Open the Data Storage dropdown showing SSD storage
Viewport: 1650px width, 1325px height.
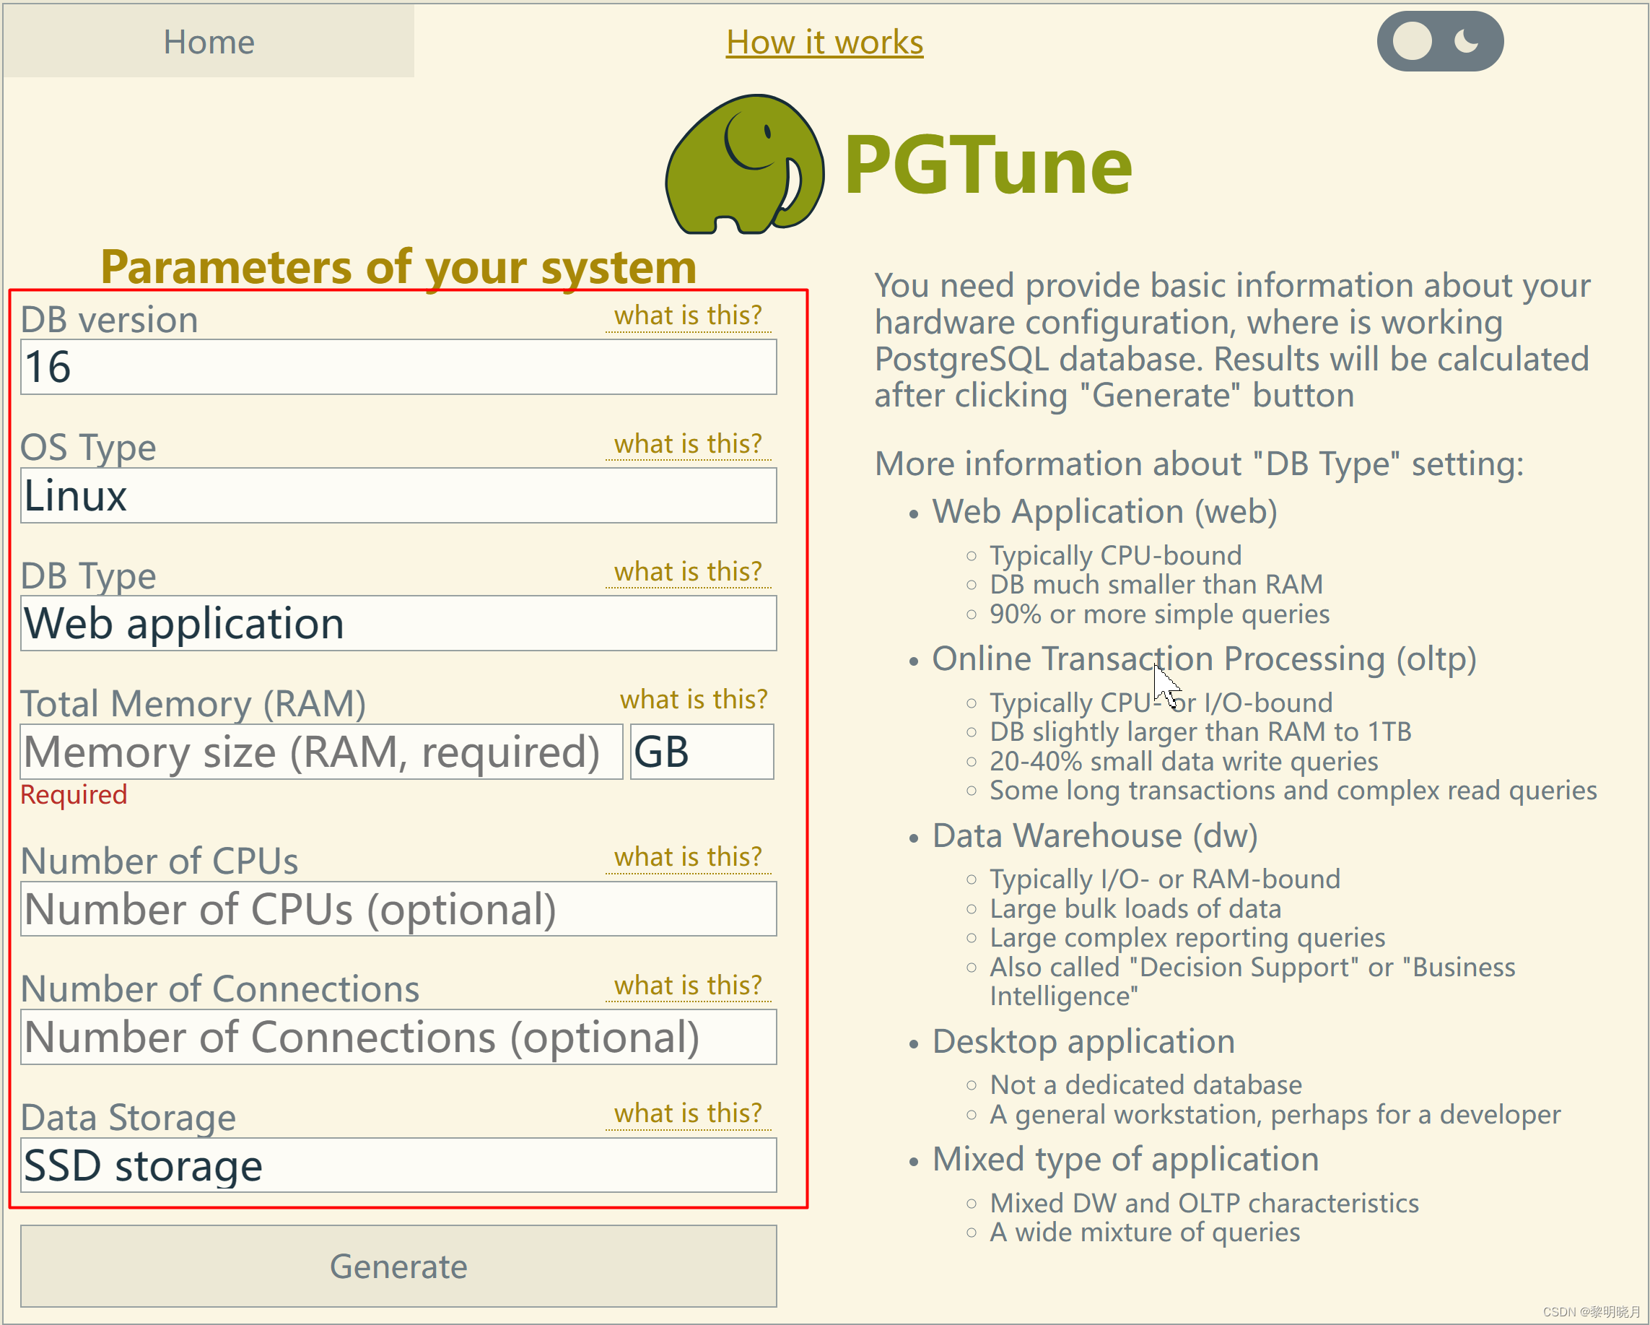pos(398,1165)
